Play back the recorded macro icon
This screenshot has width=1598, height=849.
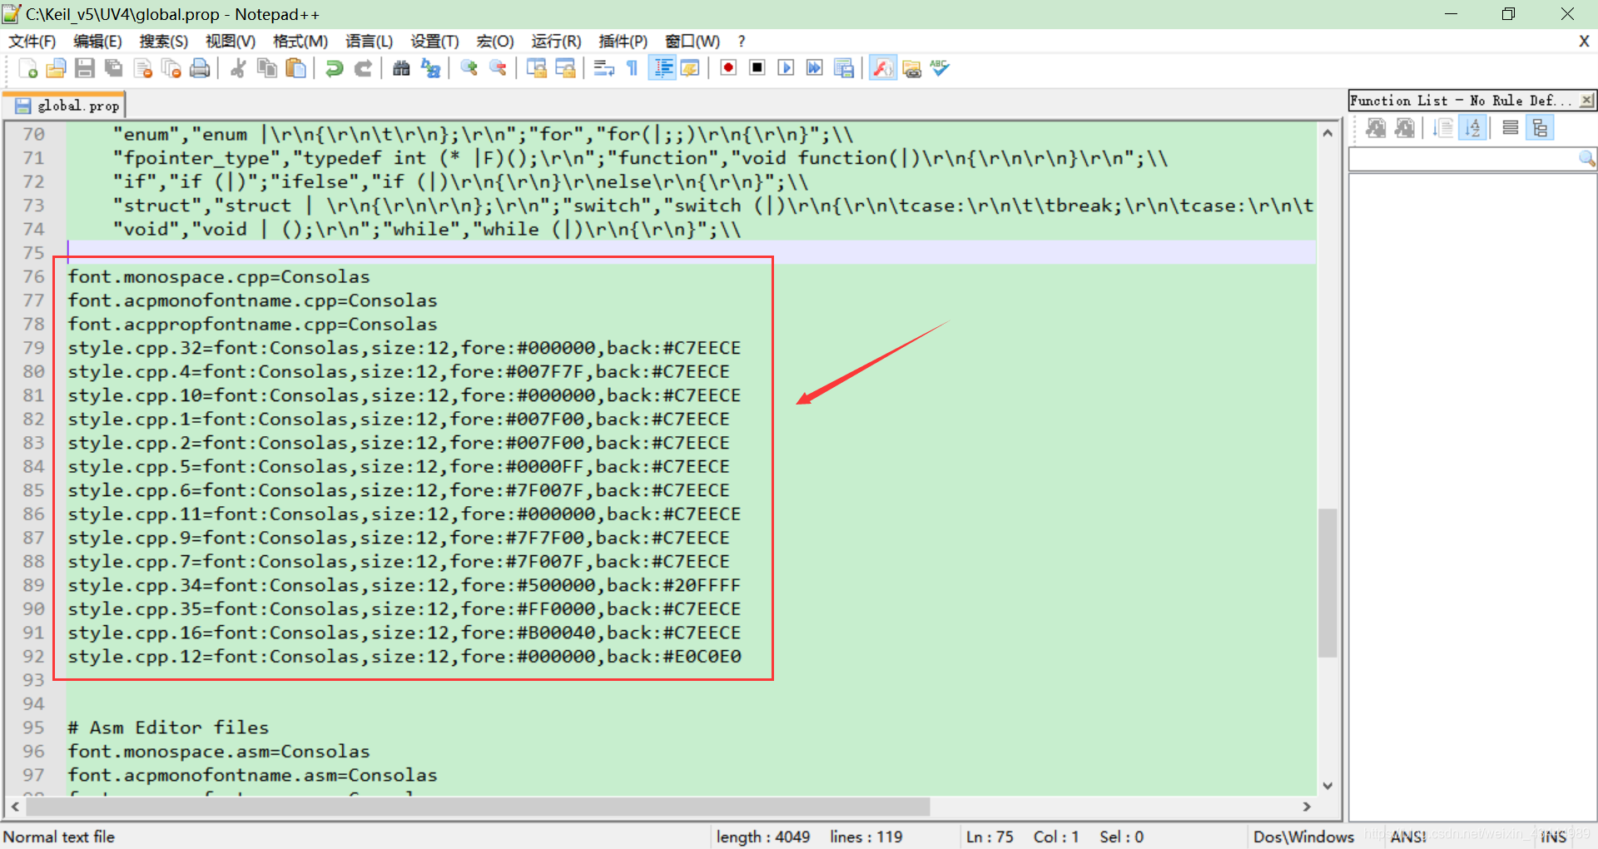click(x=786, y=68)
